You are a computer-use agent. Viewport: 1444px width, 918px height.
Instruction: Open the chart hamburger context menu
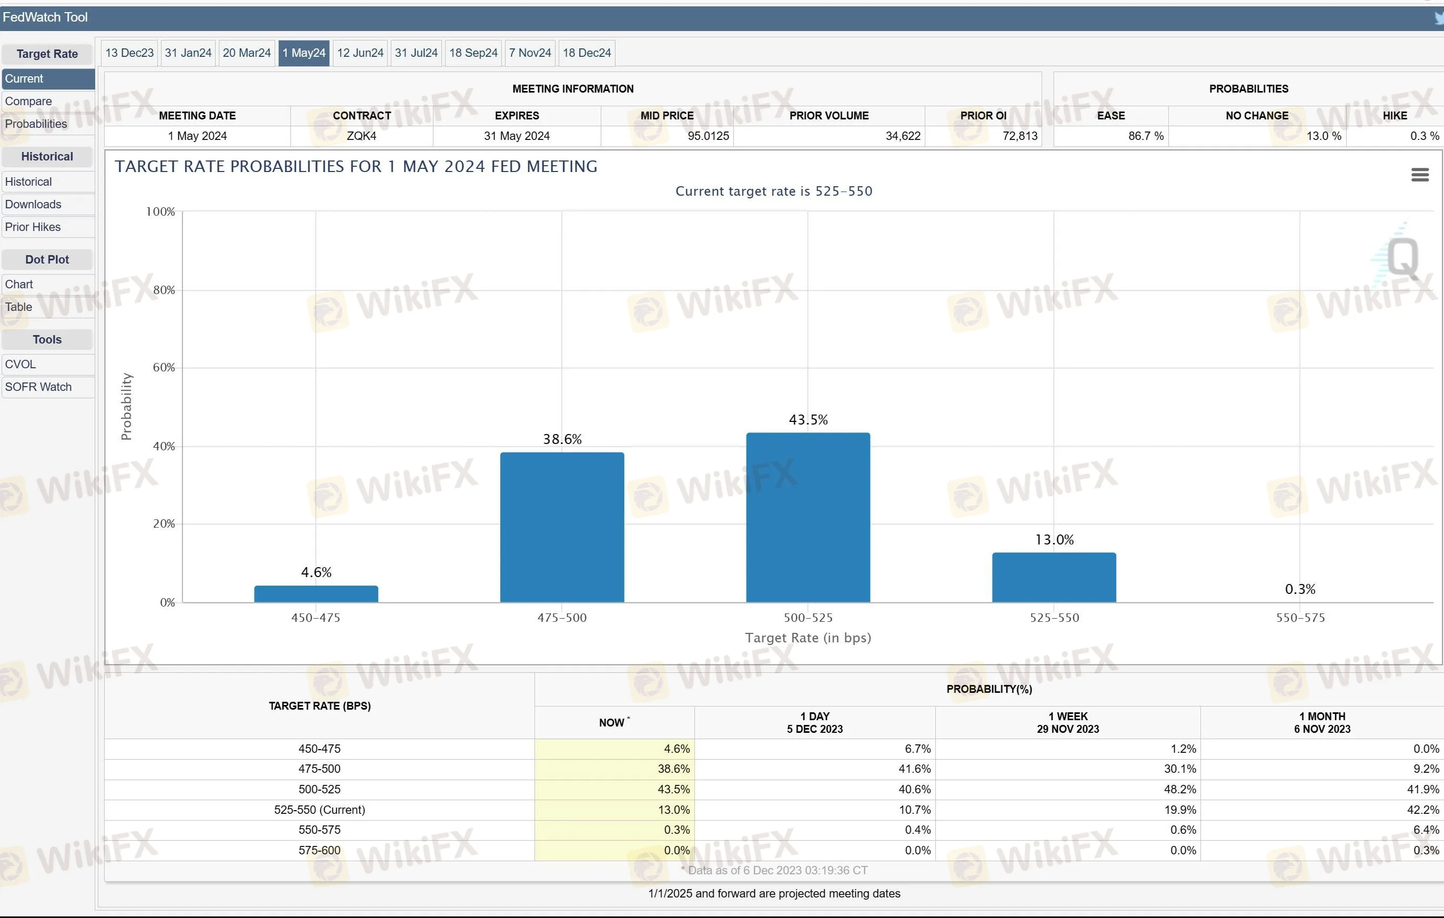click(1419, 175)
